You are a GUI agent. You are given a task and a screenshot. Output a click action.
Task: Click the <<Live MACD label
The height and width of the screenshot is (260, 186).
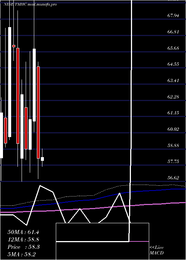(157, 250)
